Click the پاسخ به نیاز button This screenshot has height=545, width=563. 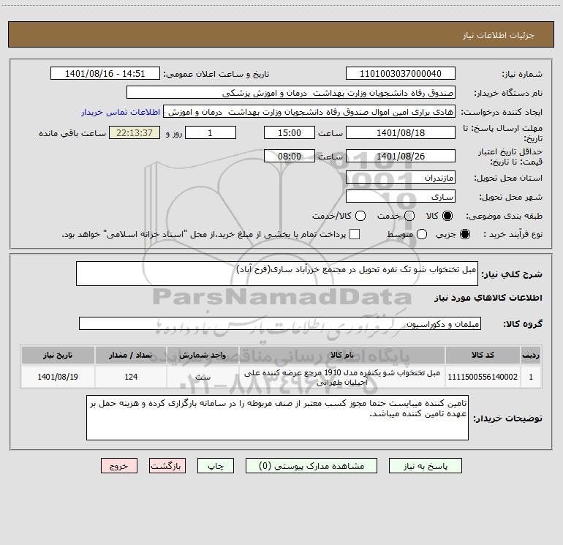425,466
